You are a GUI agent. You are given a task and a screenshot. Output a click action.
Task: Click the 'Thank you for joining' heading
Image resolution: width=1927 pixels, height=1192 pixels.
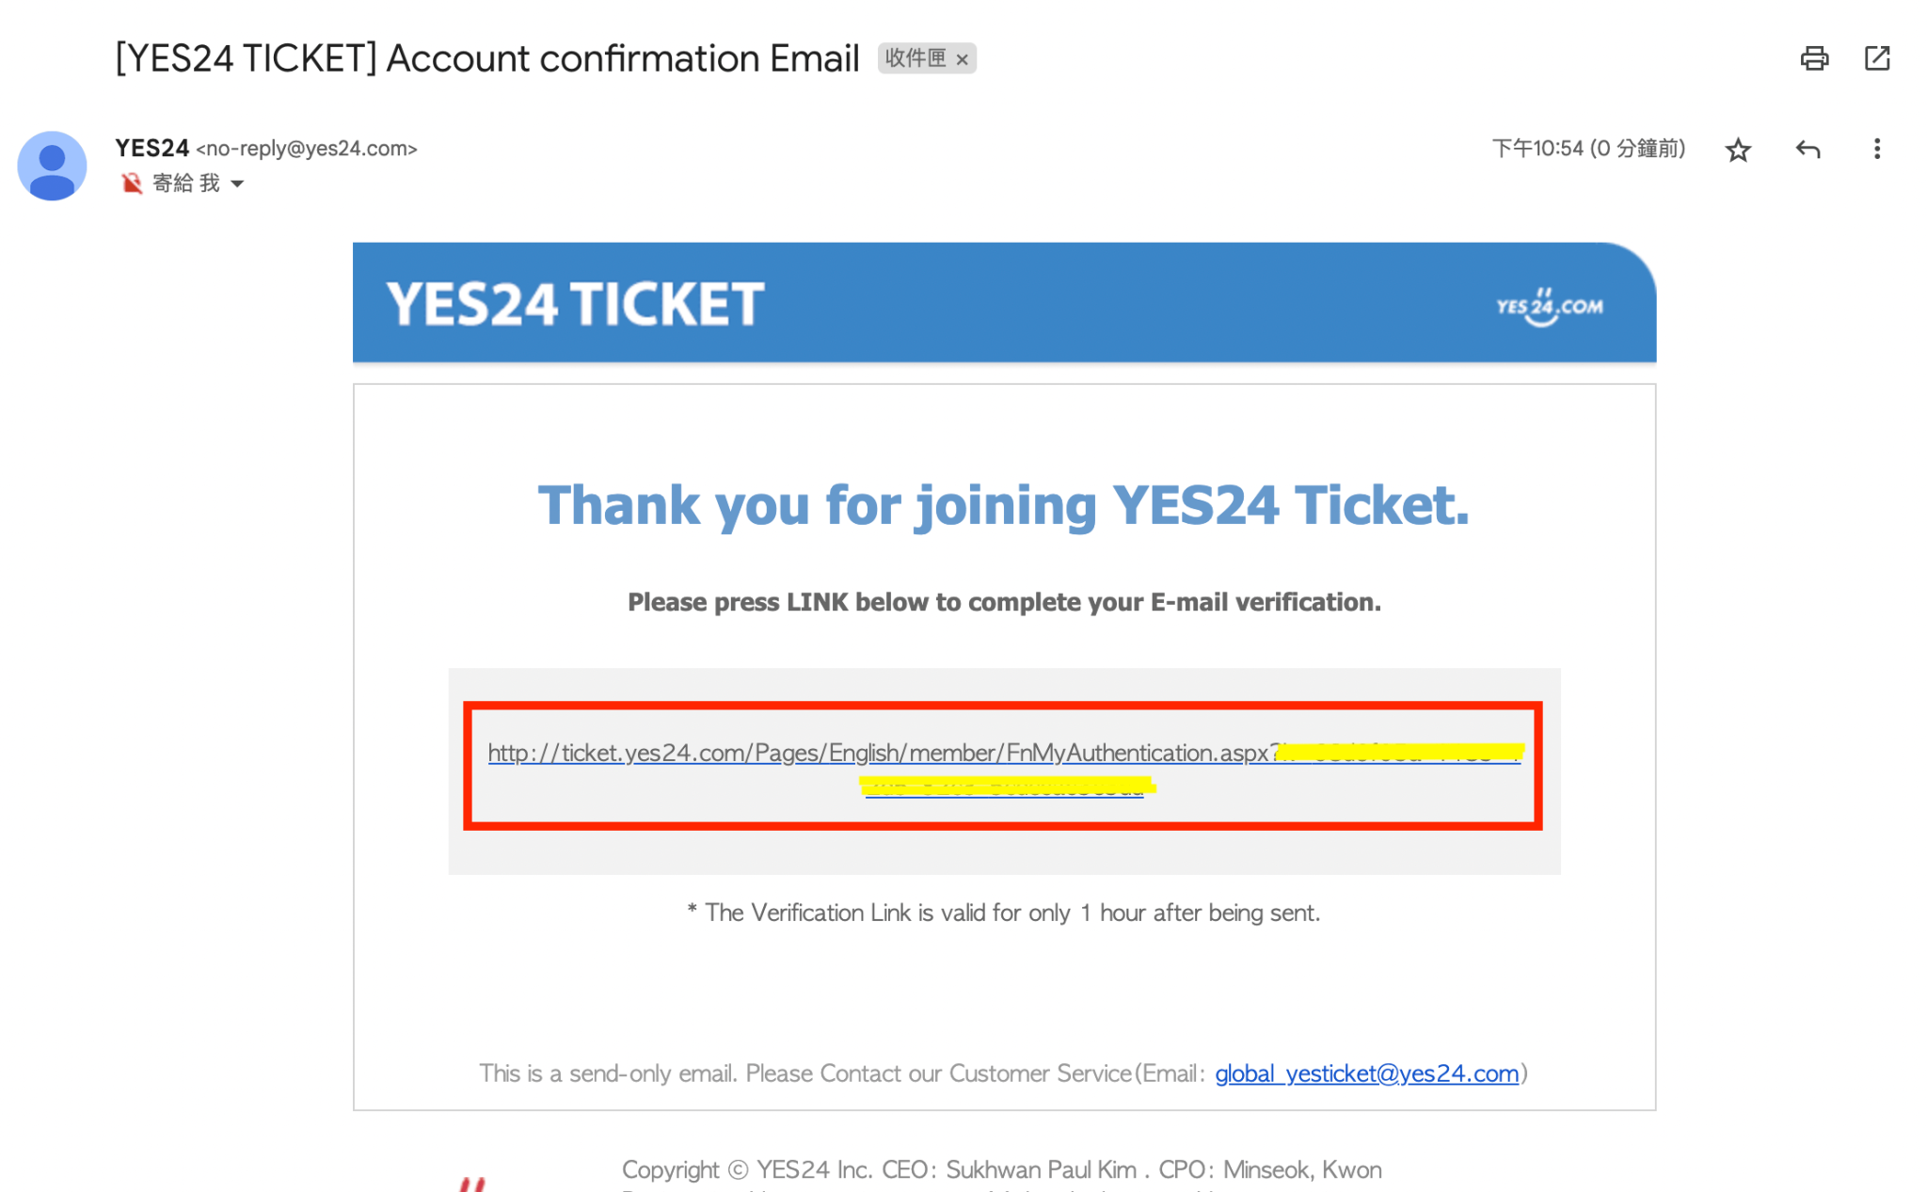1003,505
